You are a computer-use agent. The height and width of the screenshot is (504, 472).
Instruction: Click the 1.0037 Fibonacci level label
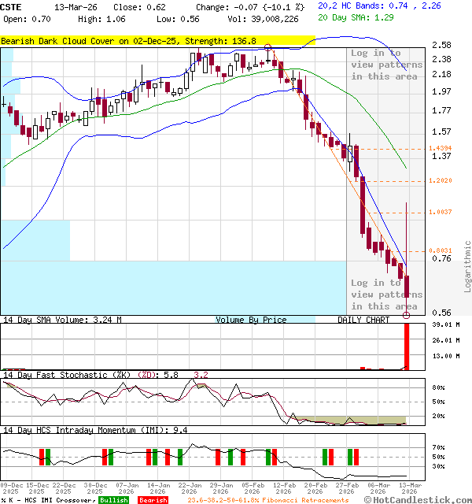440,213
